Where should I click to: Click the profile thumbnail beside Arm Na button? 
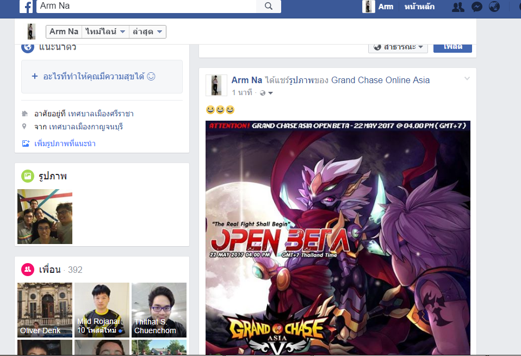pos(31,32)
